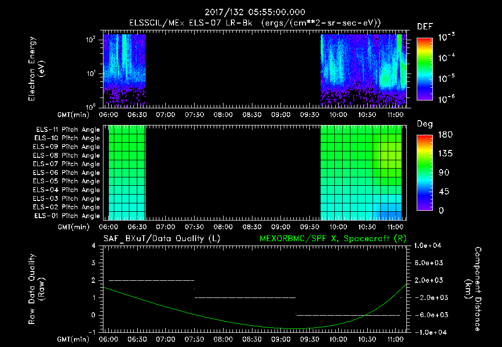Select the 10¹ tick on energy axis
The width and height of the screenshot is (502, 347).
[x=91, y=73]
